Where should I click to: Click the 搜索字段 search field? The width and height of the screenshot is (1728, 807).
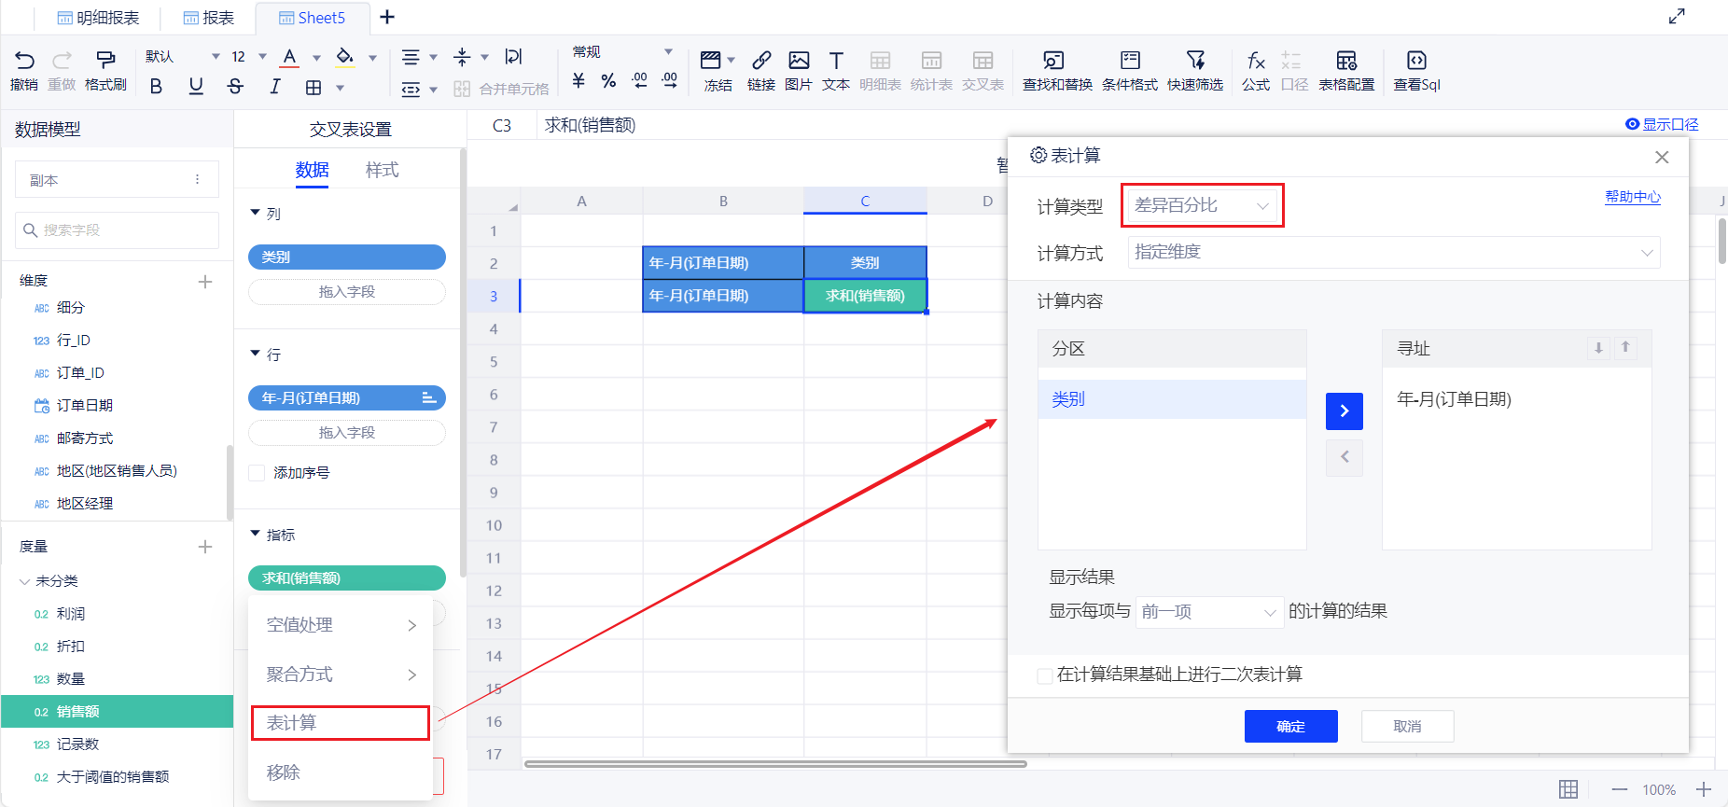click(118, 230)
